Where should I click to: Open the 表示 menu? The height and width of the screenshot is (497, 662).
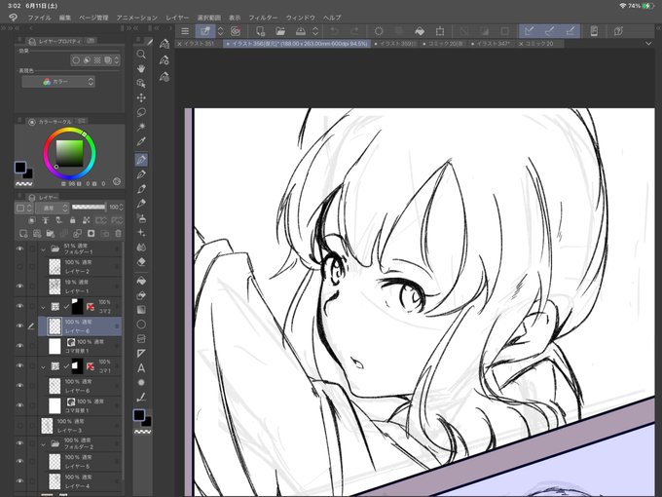(235, 18)
